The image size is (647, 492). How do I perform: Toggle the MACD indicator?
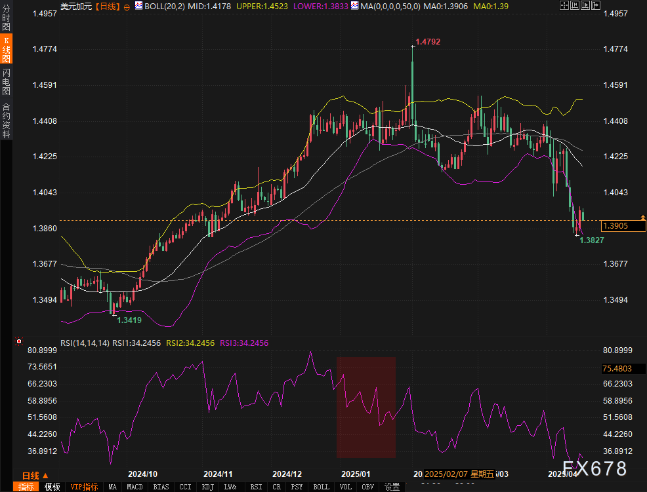[135, 487]
